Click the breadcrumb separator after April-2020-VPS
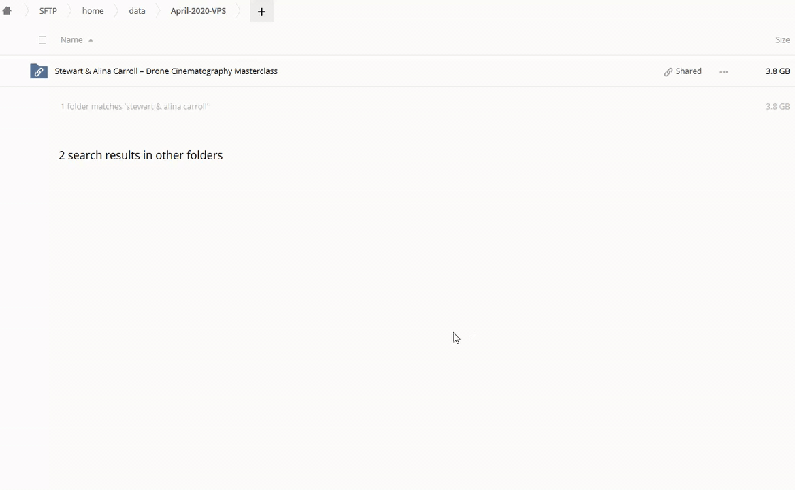The height and width of the screenshot is (490, 795). click(240, 11)
